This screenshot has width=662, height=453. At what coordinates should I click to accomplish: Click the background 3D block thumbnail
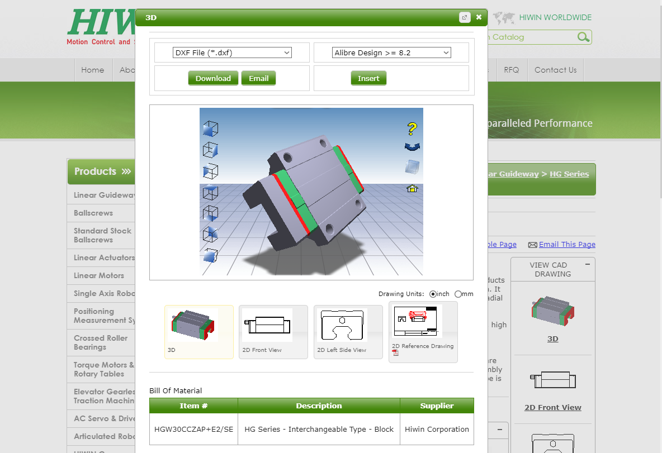tap(552, 311)
